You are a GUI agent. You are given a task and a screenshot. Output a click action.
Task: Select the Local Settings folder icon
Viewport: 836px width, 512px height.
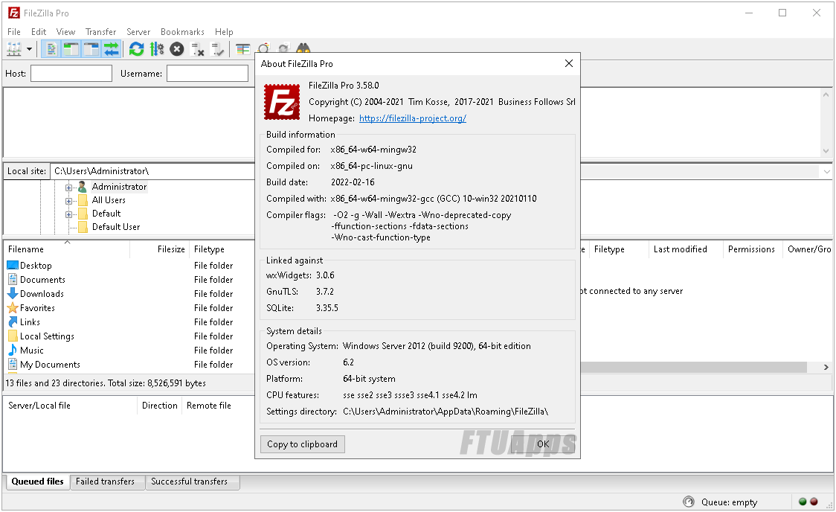point(13,336)
